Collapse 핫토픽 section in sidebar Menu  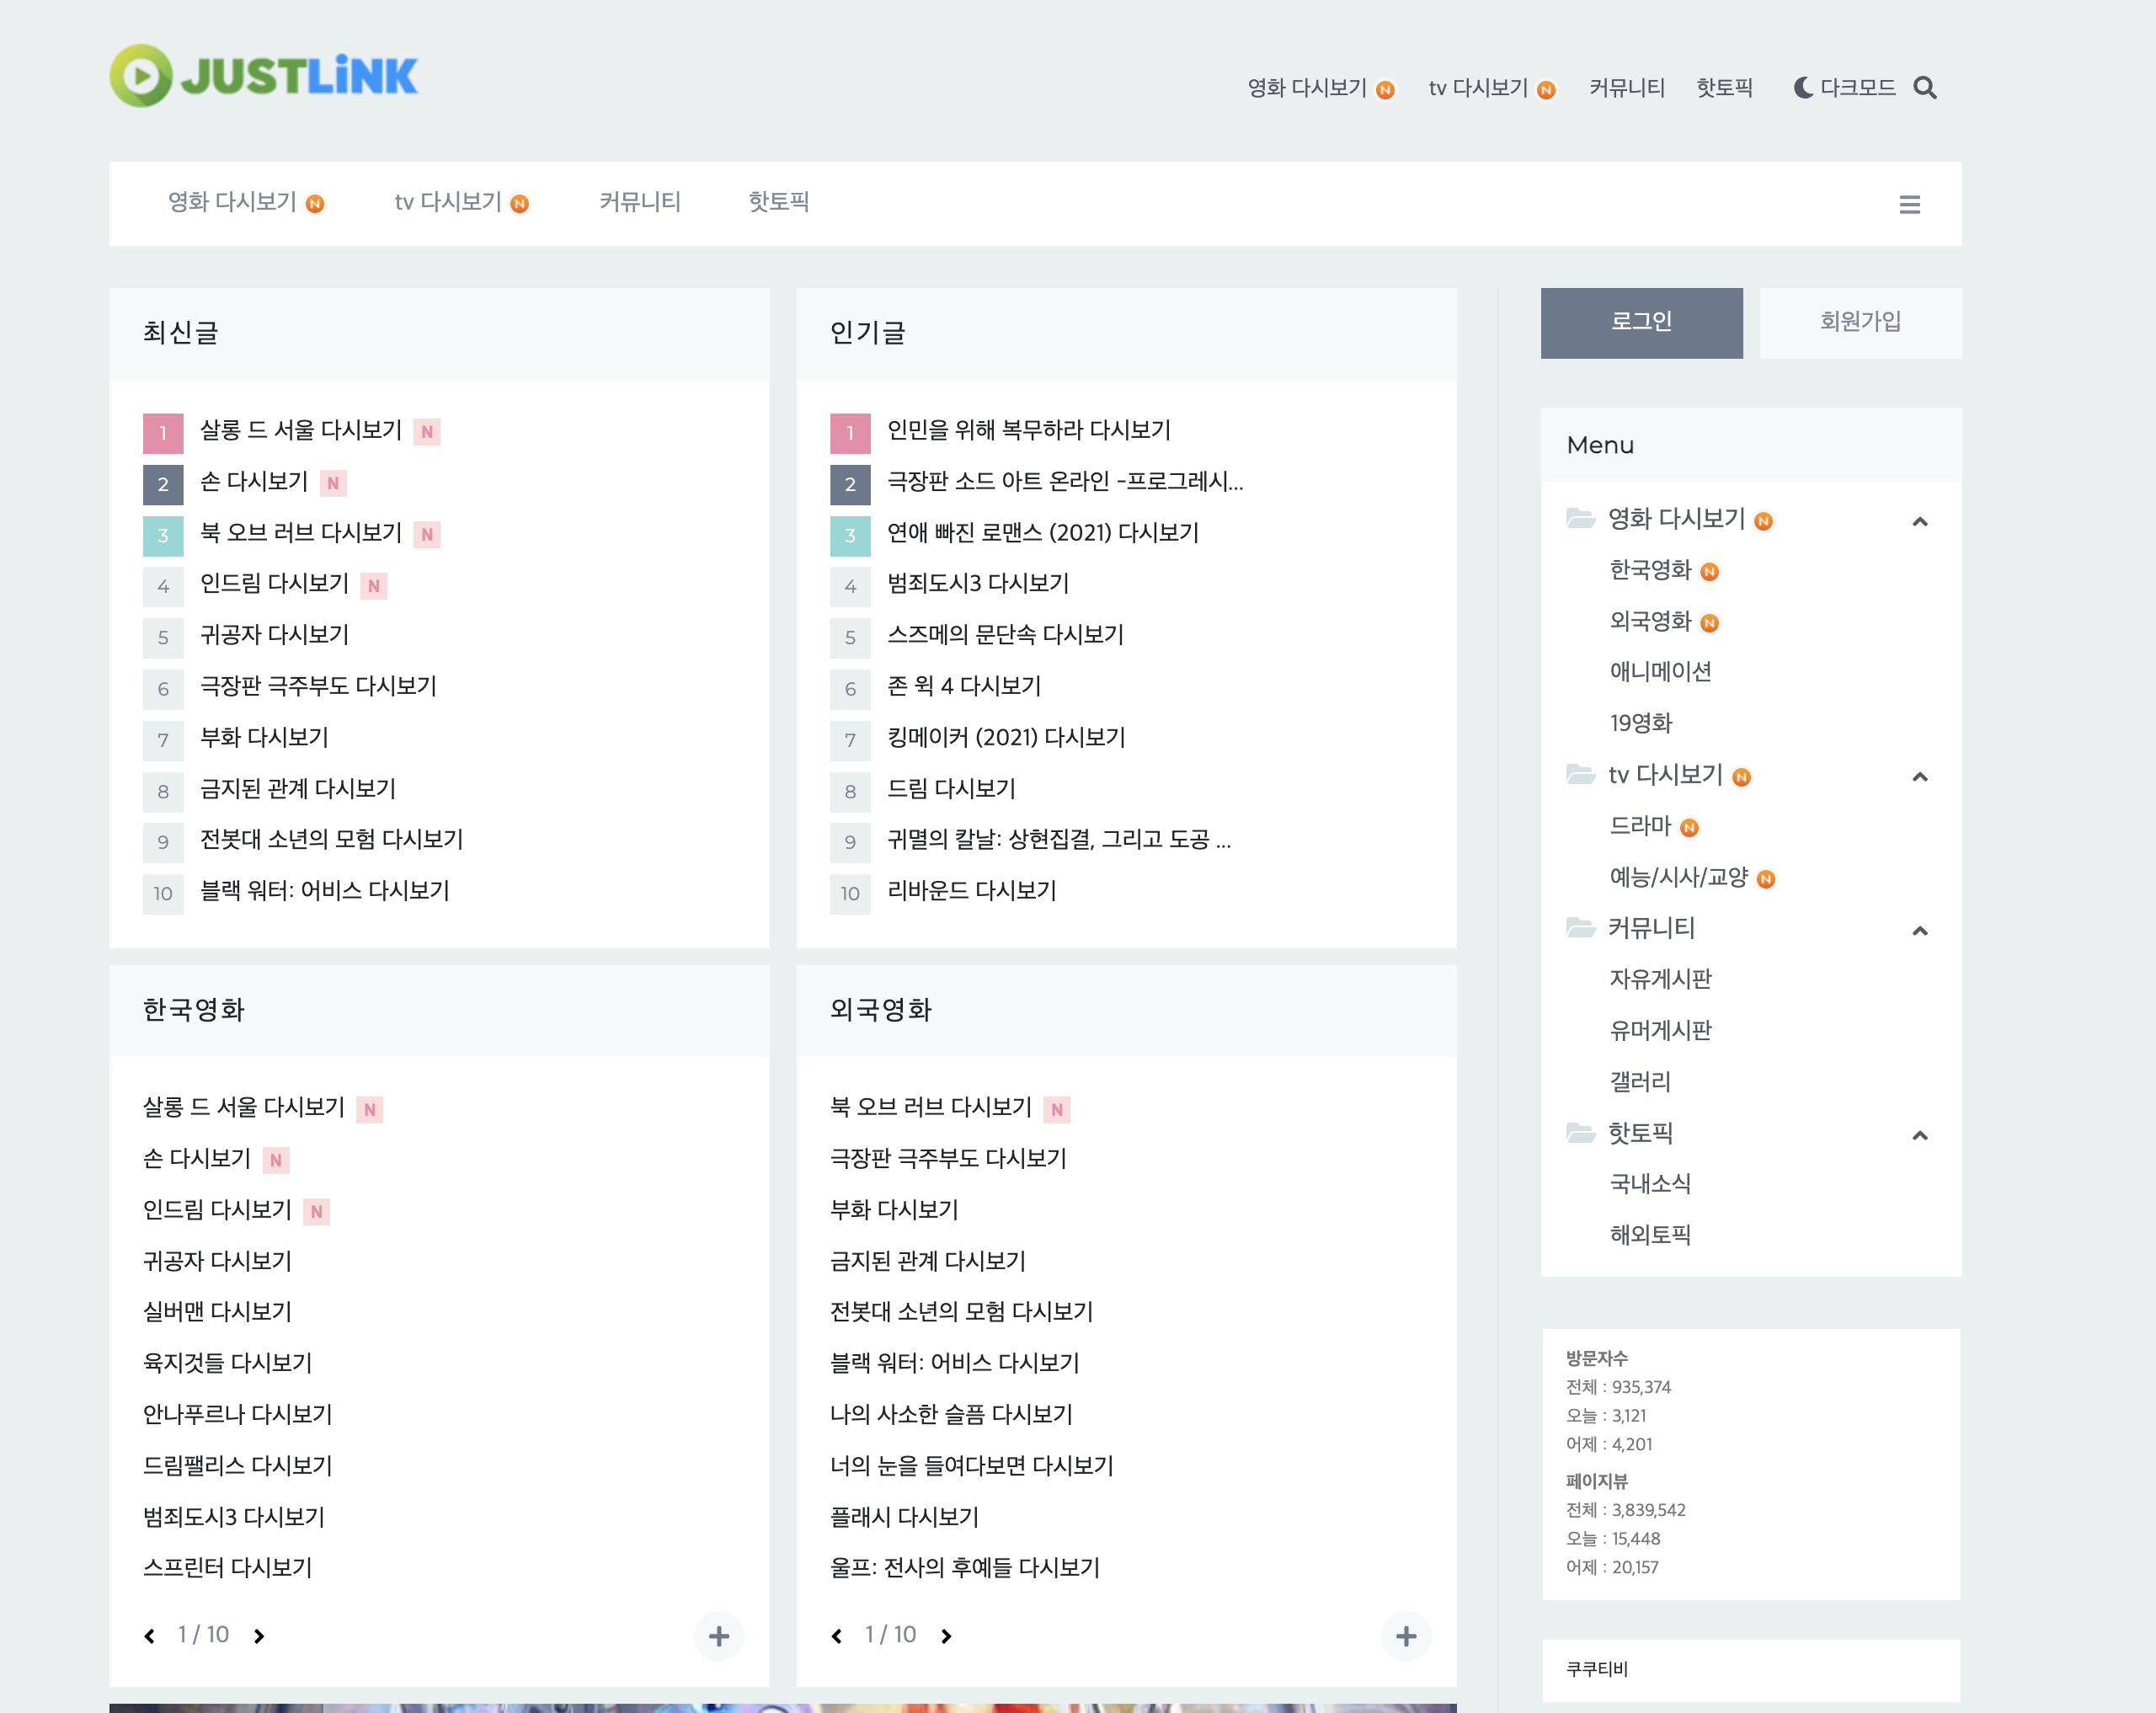1919,1135
